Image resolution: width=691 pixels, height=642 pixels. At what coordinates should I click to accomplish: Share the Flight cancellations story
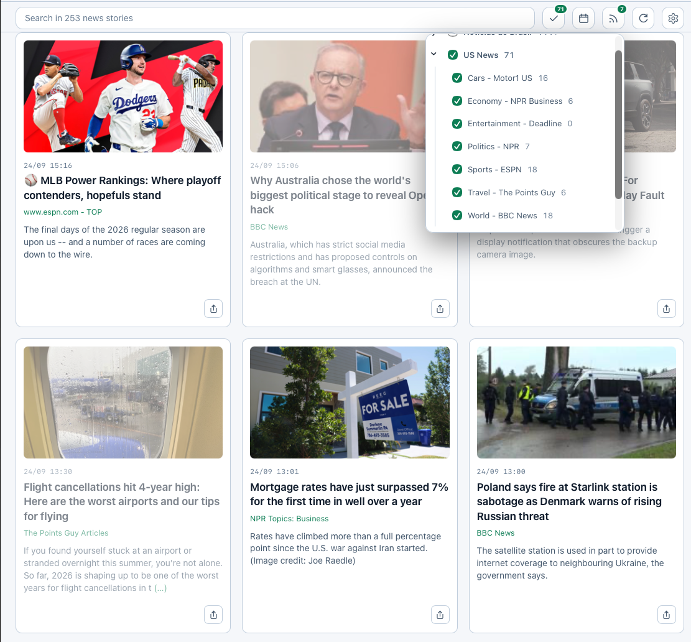pos(213,615)
